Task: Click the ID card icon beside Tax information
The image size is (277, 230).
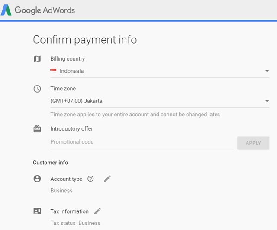Action: [x=37, y=211]
